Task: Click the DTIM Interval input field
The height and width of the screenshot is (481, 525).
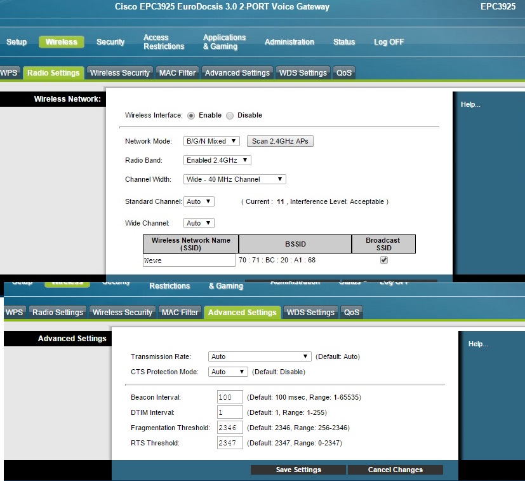Action: (230, 412)
